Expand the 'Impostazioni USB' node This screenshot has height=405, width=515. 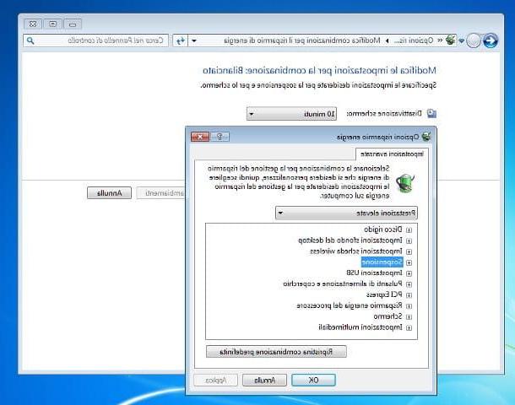pyautogui.click(x=409, y=273)
